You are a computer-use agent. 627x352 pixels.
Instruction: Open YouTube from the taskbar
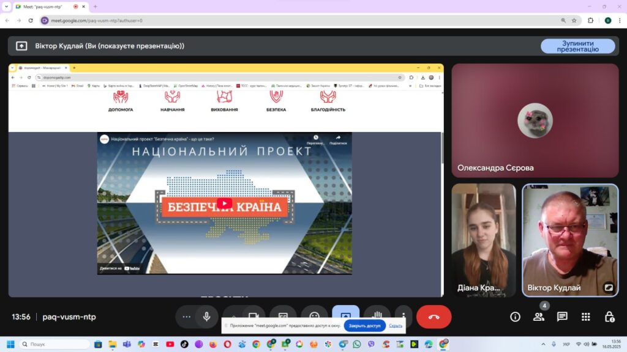[170, 344]
